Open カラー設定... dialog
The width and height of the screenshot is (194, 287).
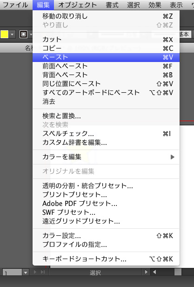(106, 236)
